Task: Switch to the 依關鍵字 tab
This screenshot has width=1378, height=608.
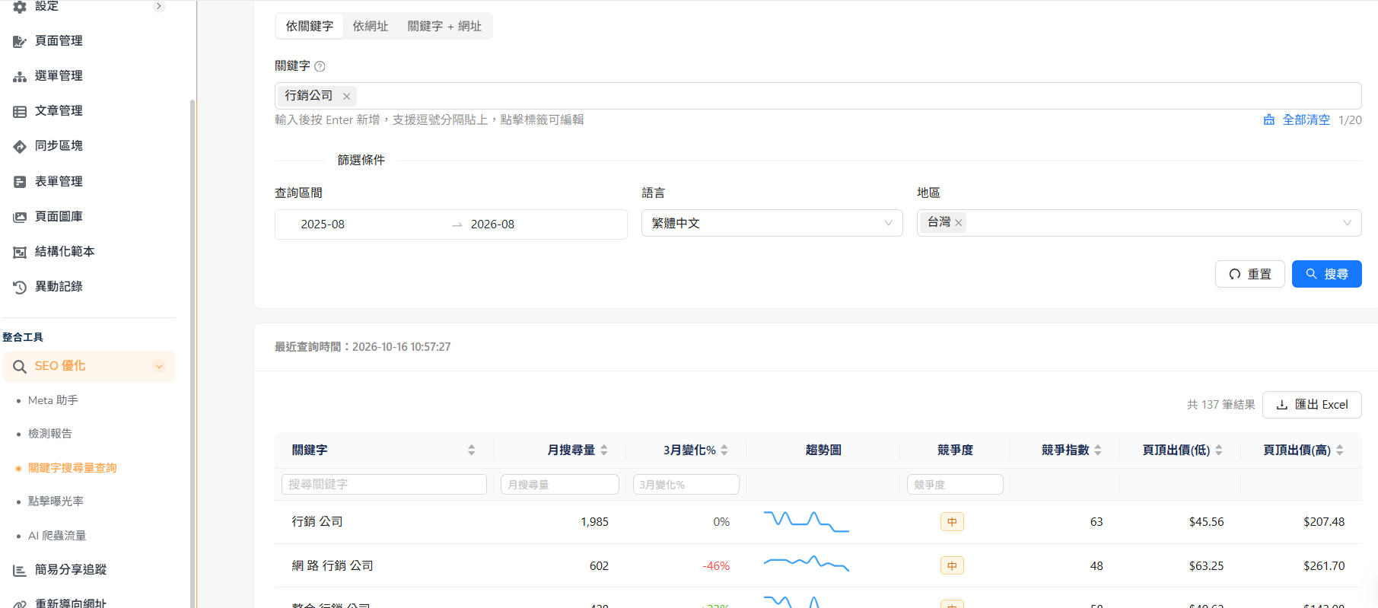Action: [310, 26]
